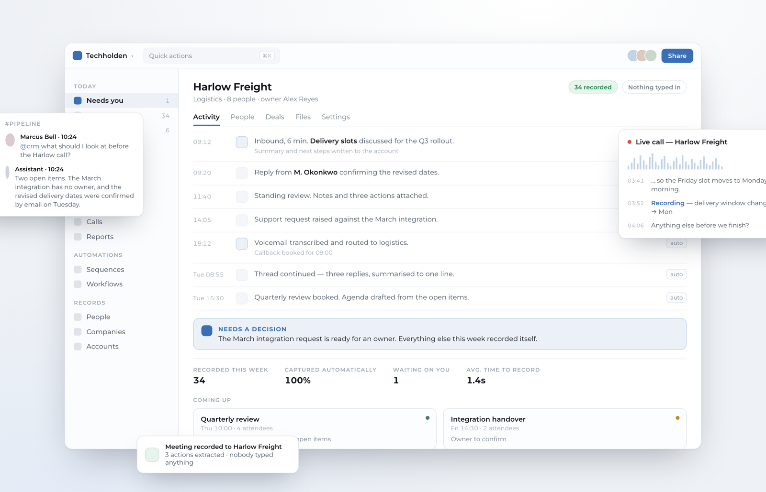Click the Techholden blue logo icon
The image size is (766, 492).
tap(78, 55)
